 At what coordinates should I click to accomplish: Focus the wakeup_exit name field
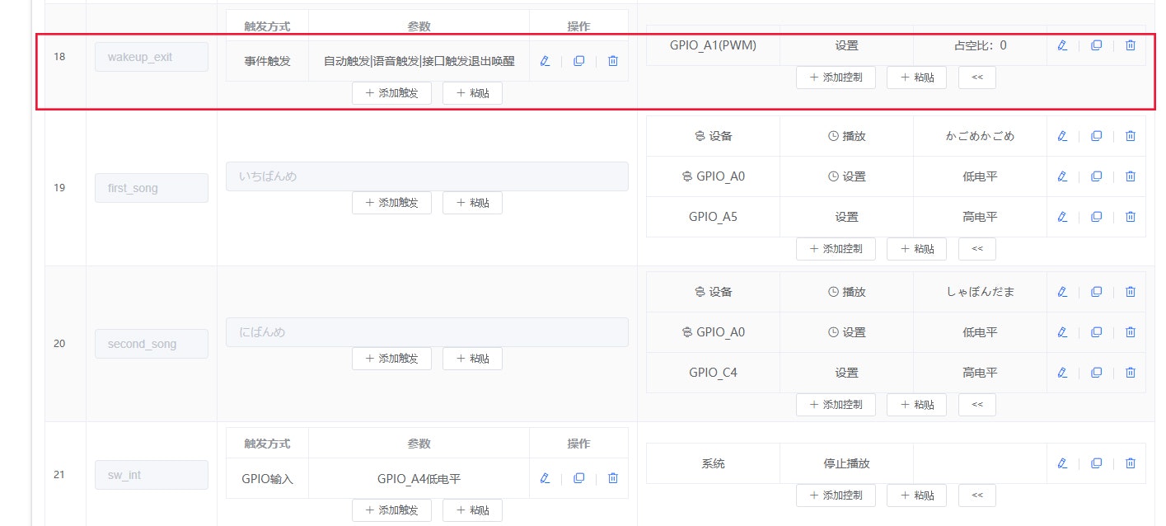pyautogui.click(x=152, y=57)
